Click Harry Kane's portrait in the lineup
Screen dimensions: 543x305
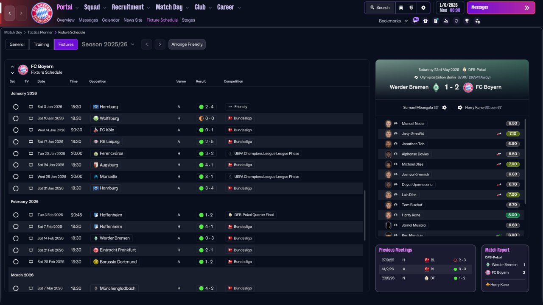[388, 215]
